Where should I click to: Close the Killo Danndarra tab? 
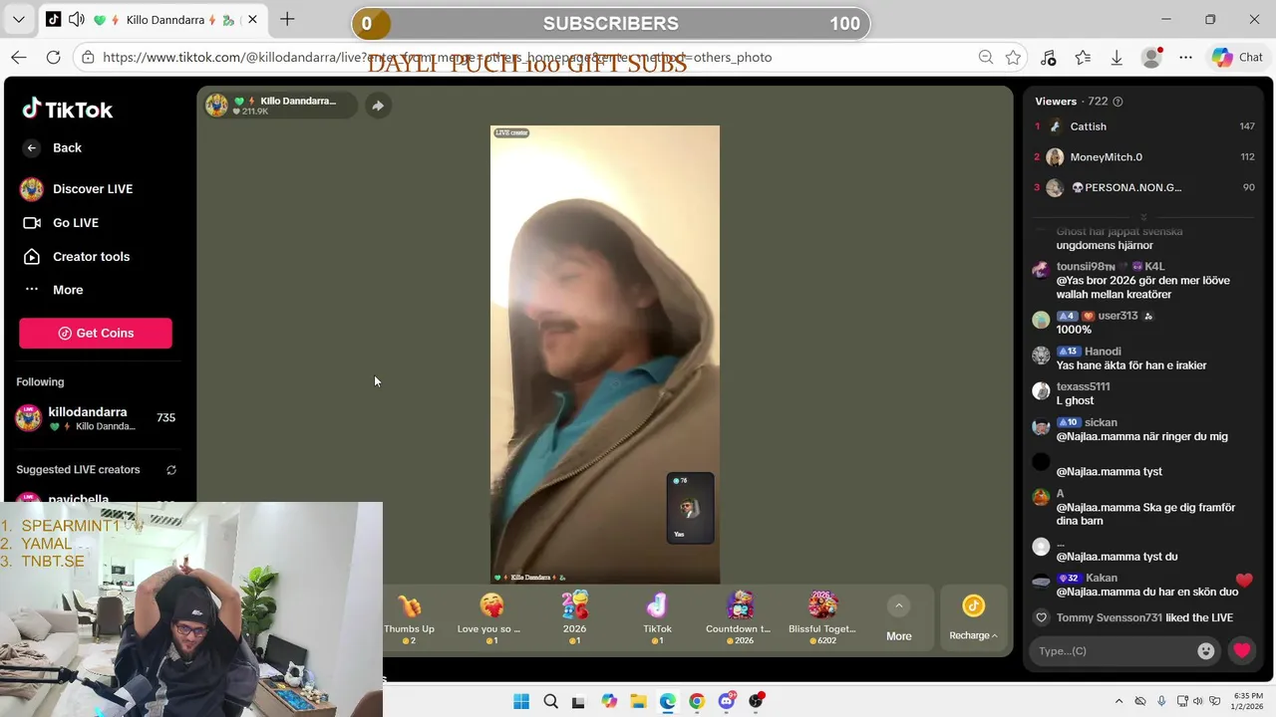click(253, 19)
